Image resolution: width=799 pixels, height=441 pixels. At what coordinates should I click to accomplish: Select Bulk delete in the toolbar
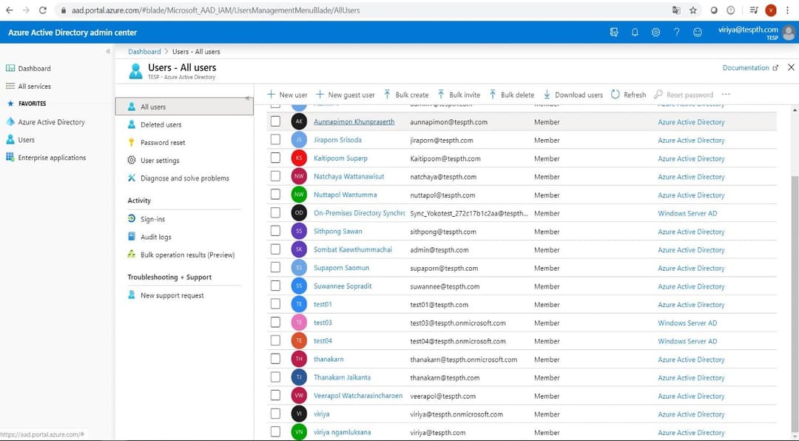click(512, 95)
